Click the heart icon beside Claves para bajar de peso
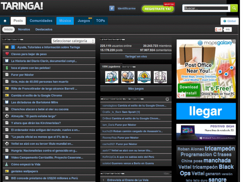Screen dimensions: 243x182 pos(7,54)
